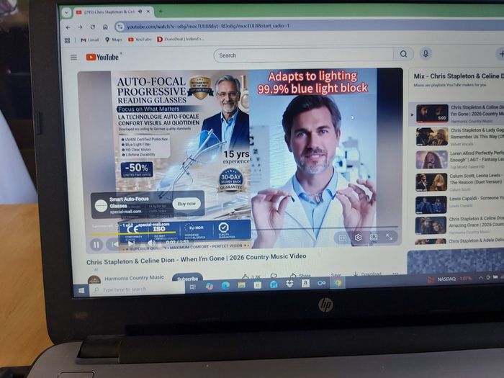Share the video
Image resolution: width=504 pixels, height=378 pixels.
click(300, 276)
